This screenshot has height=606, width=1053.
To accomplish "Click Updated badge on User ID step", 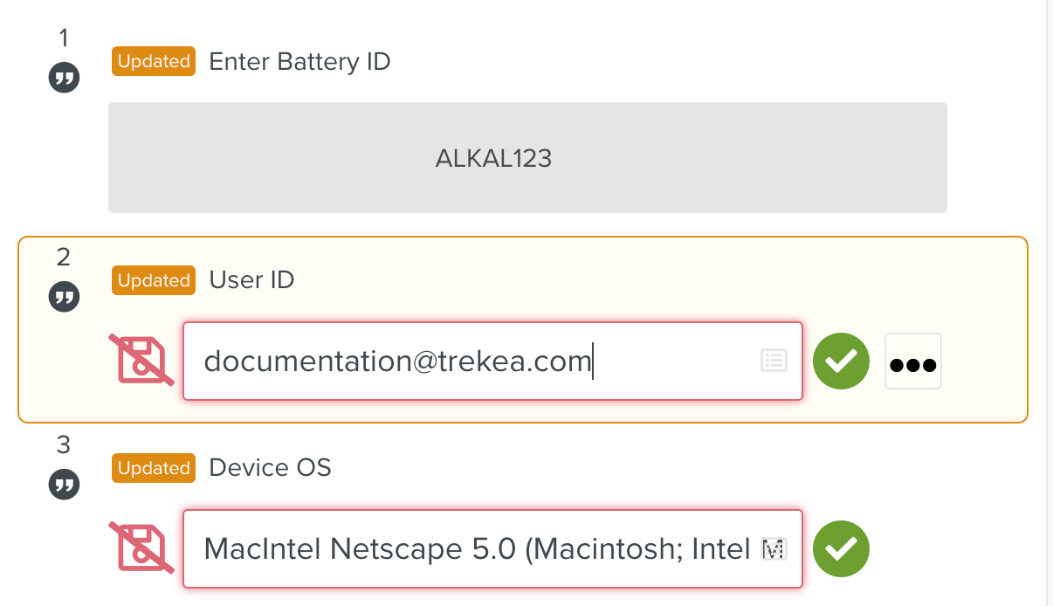I will tap(154, 280).
